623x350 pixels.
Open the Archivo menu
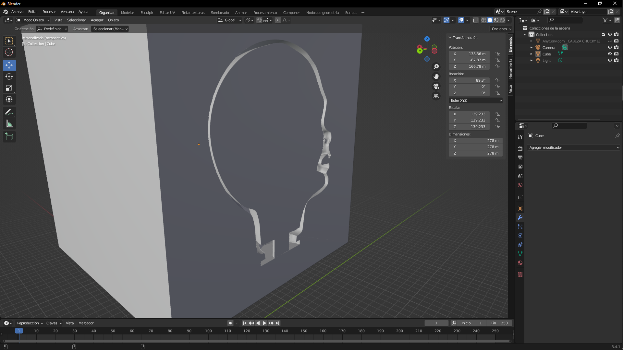tap(17, 12)
